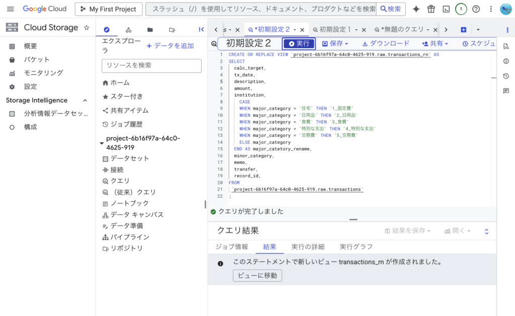The image size is (515, 316).
Task: Pin Cloud Storage with the star icon
Action: 87,28
